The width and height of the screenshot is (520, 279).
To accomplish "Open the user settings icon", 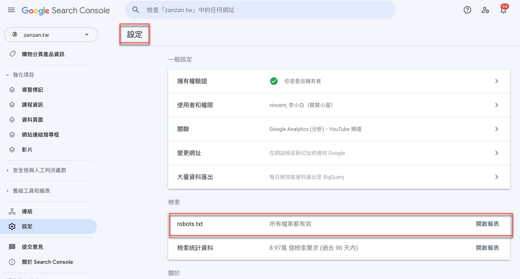I will pos(485,10).
